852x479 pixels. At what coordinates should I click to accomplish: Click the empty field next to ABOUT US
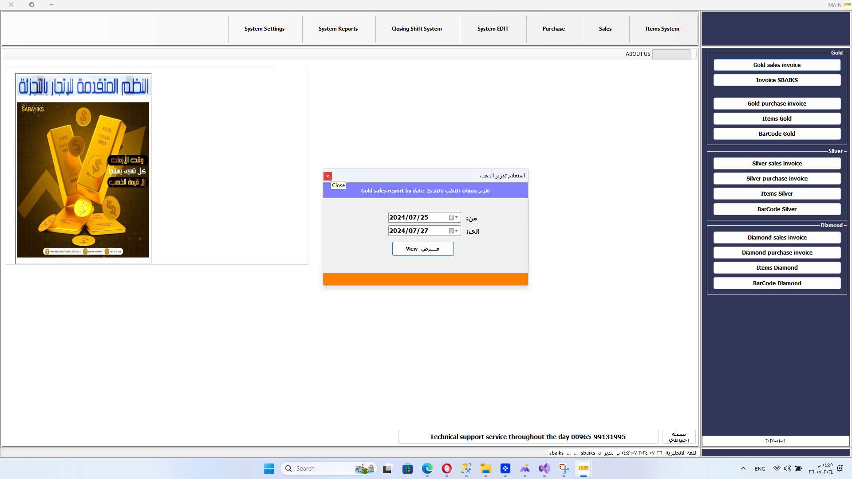671,54
